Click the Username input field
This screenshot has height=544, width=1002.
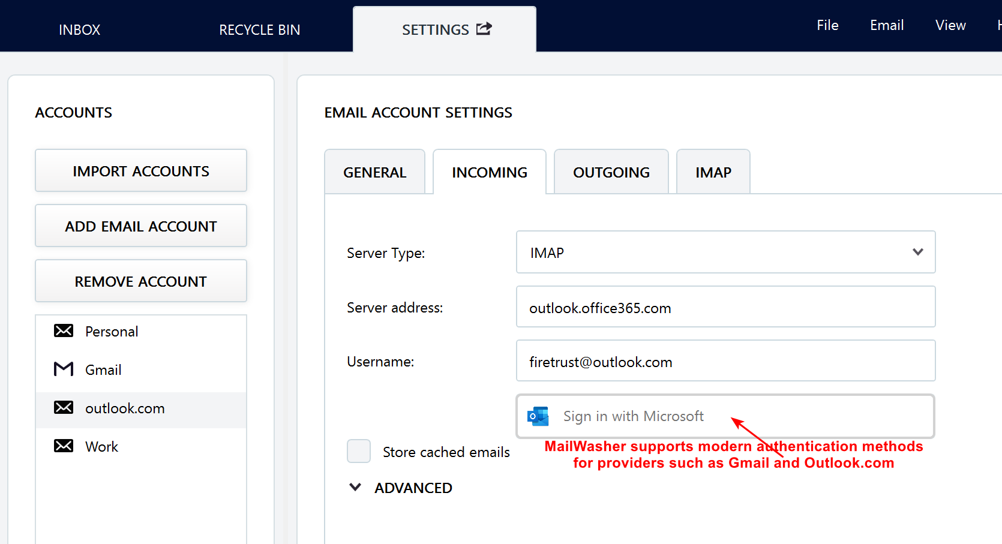(x=725, y=361)
